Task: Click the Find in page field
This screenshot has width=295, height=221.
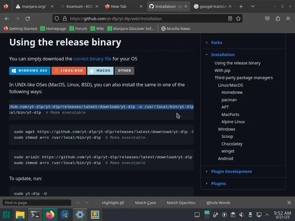Action: point(37,203)
